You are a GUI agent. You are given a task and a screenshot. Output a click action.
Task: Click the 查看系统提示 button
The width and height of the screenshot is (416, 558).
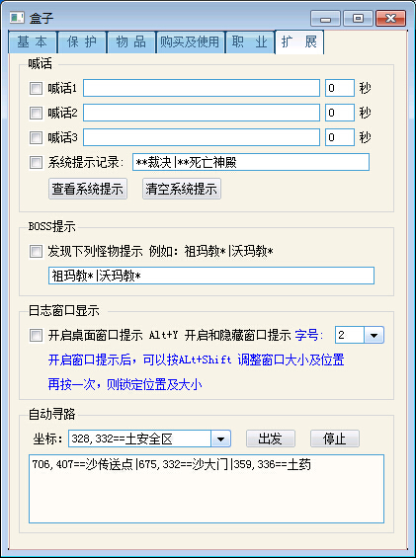point(88,189)
